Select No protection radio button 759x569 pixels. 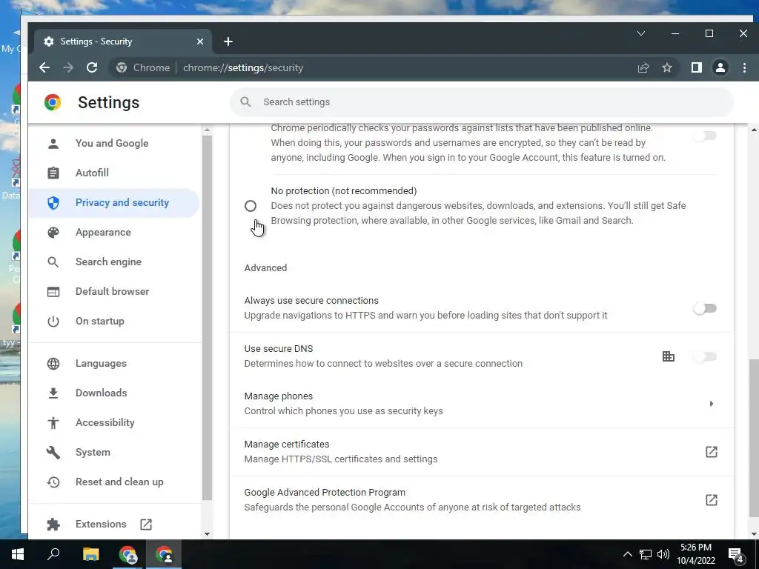pos(251,206)
